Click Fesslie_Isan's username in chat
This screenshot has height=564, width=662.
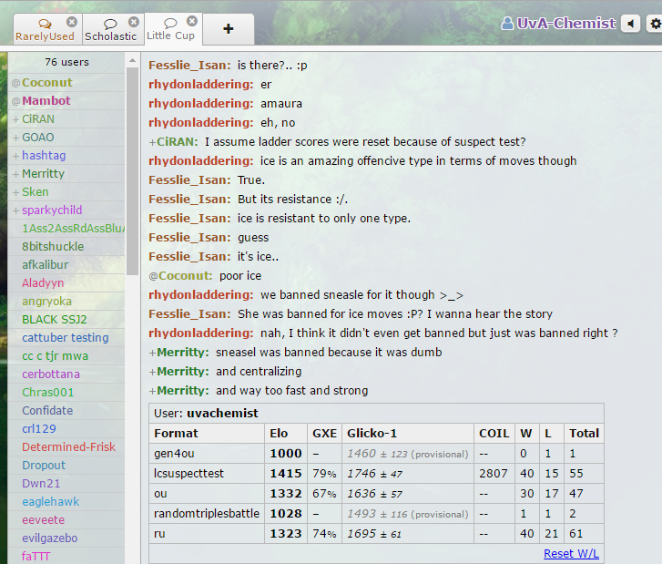[x=188, y=66]
